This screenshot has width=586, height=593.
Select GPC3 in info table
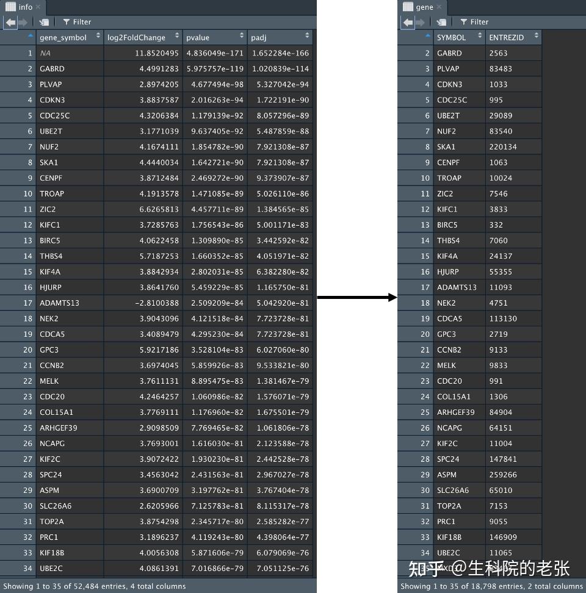click(49, 350)
